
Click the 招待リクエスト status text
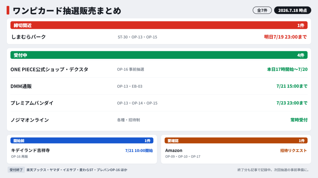point(293,150)
